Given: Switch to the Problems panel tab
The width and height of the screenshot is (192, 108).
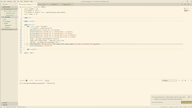Looking at the screenshot, I should pyautogui.click(x=23, y=80).
